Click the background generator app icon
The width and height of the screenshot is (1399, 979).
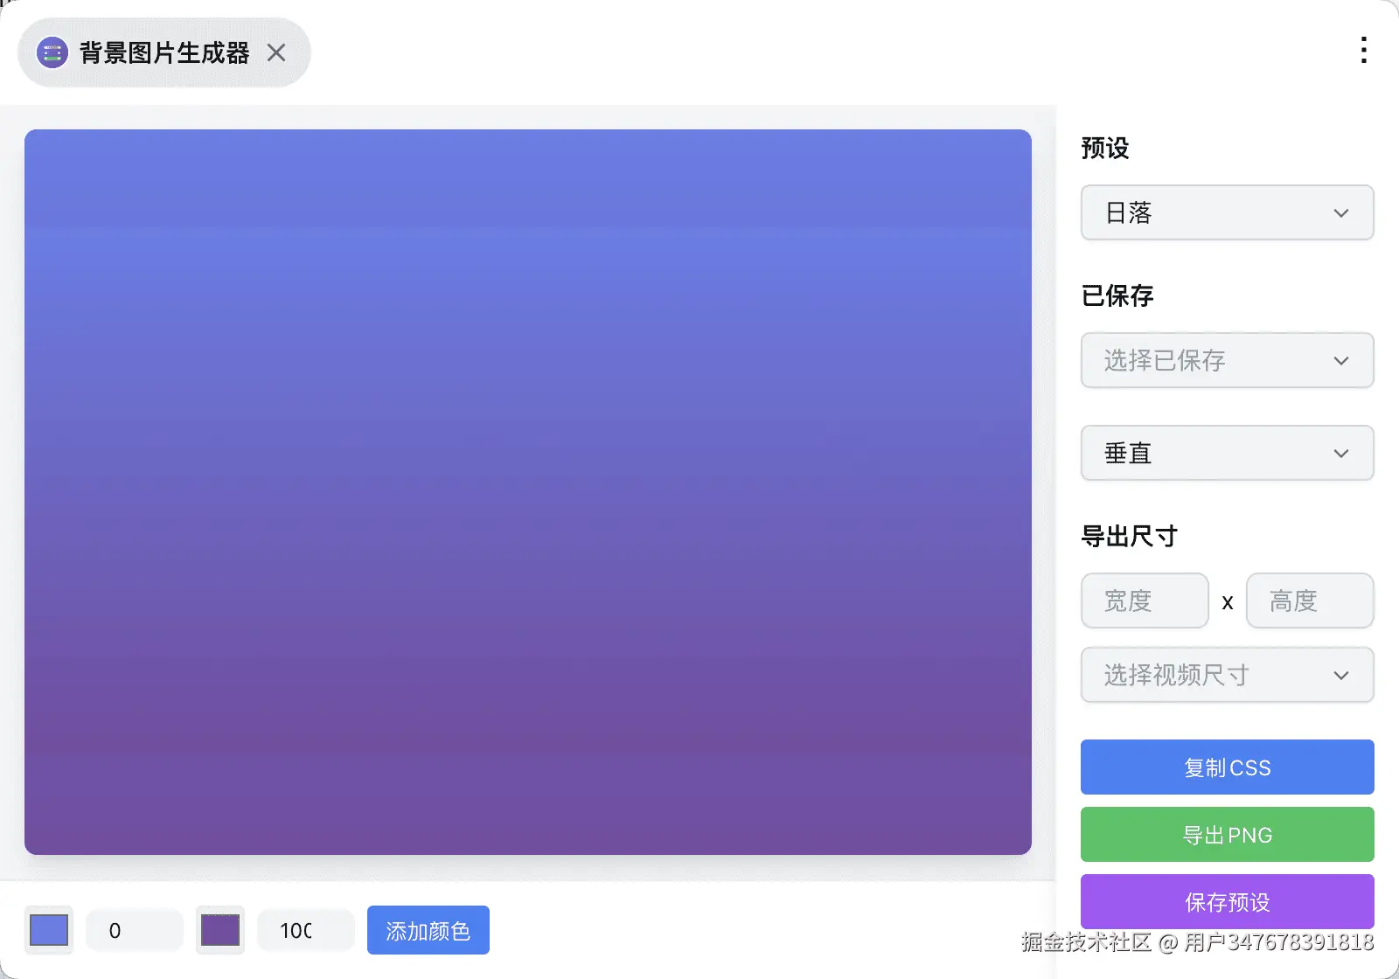pyautogui.click(x=52, y=53)
